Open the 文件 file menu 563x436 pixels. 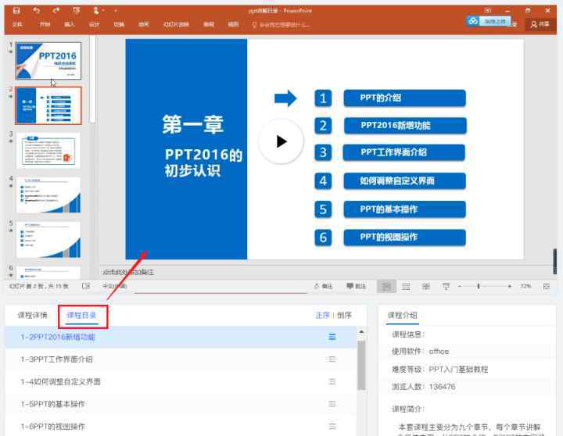pyautogui.click(x=17, y=24)
